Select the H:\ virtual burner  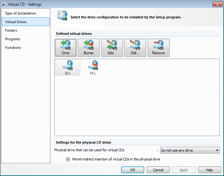coord(93,68)
